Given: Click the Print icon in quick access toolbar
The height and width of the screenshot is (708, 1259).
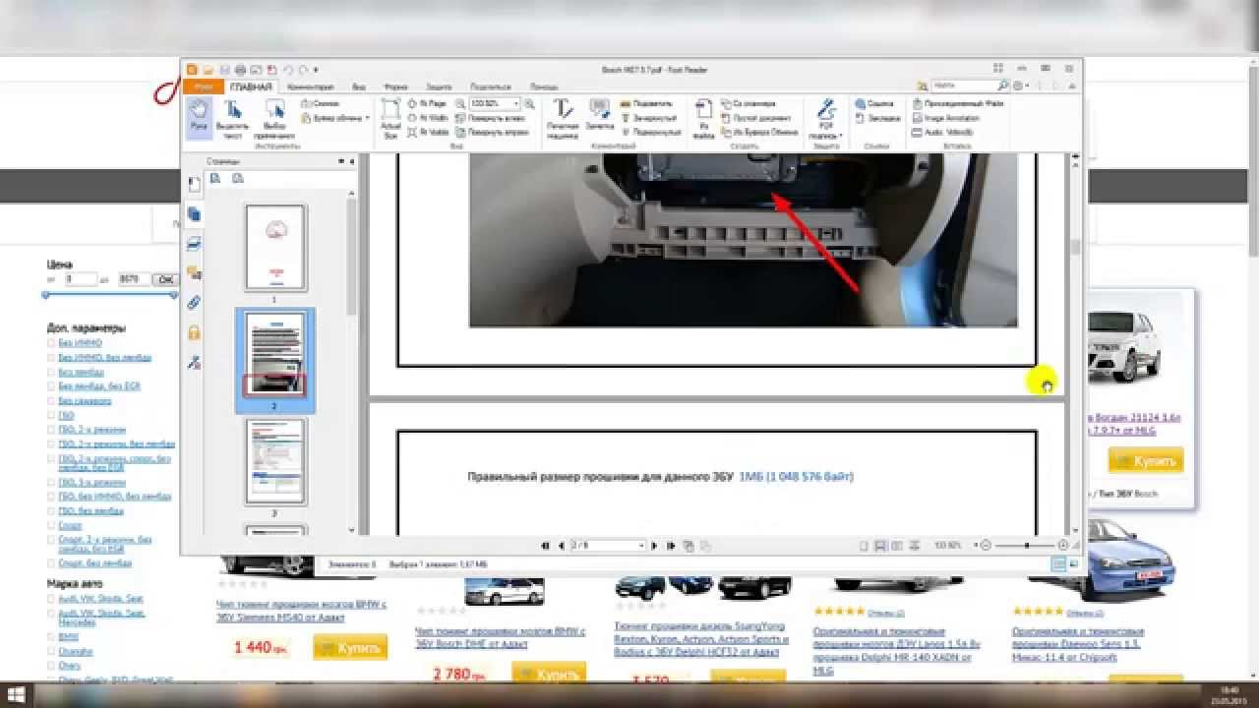Looking at the screenshot, I should (240, 70).
